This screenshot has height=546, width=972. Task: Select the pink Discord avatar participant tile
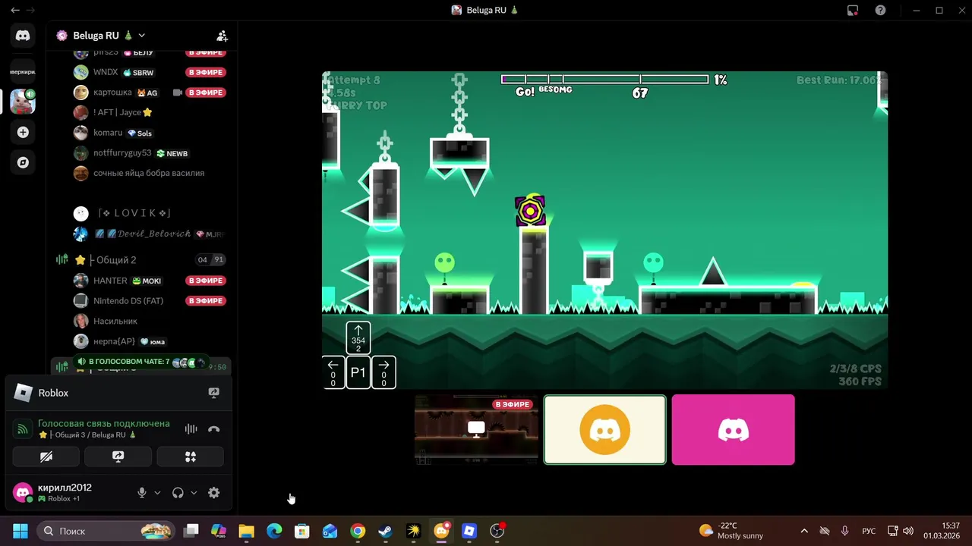pyautogui.click(x=733, y=429)
